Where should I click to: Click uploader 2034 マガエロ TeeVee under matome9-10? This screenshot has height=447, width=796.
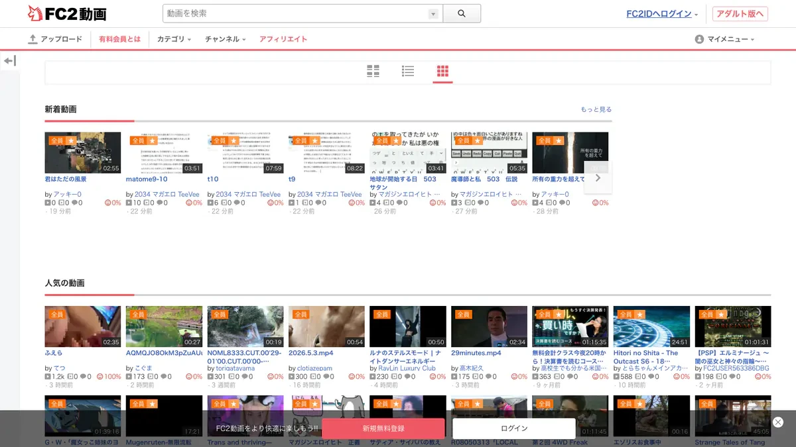click(167, 195)
